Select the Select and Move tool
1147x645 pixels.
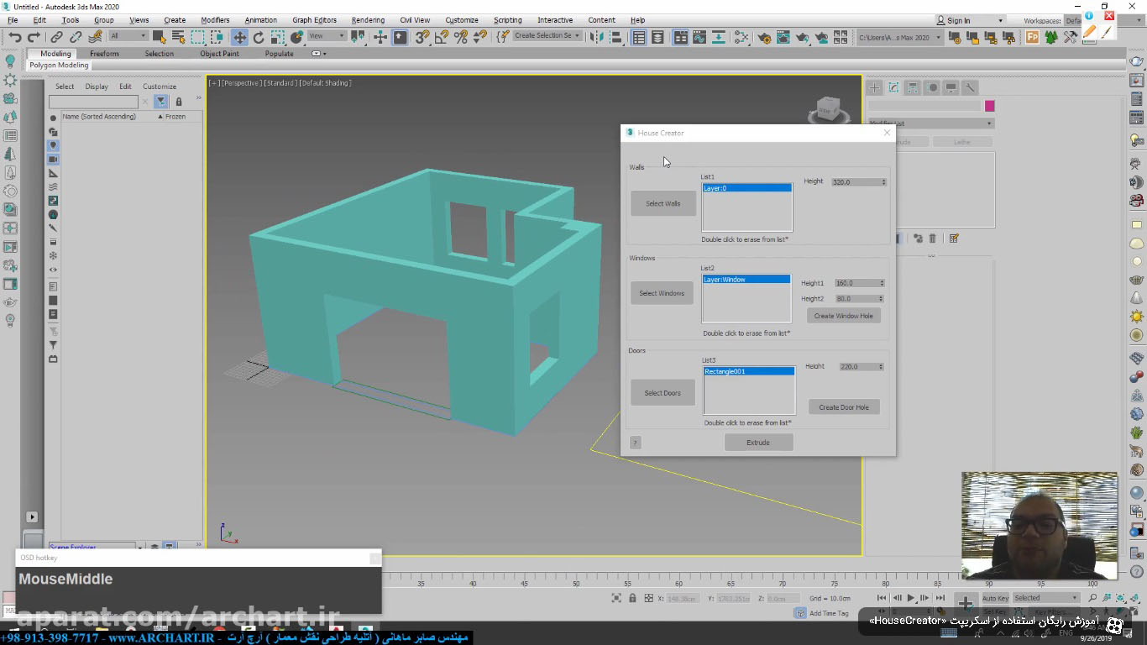tap(240, 37)
